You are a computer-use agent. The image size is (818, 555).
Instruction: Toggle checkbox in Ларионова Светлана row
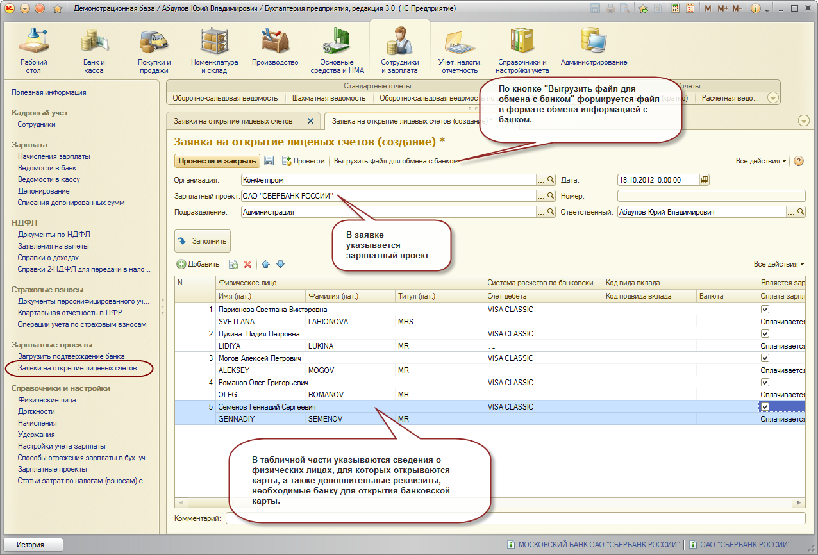[x=764, y=310]
